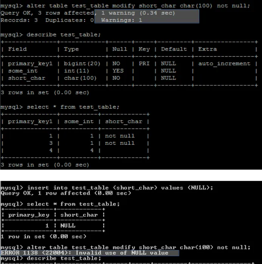Click the 'char(100)' type cell

pos(80,78)
